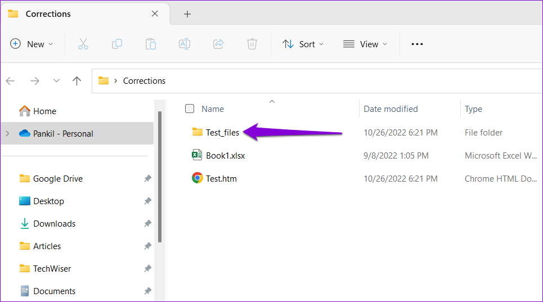Add a new tab with plus button
543x302 pixels.
(187, 14)
